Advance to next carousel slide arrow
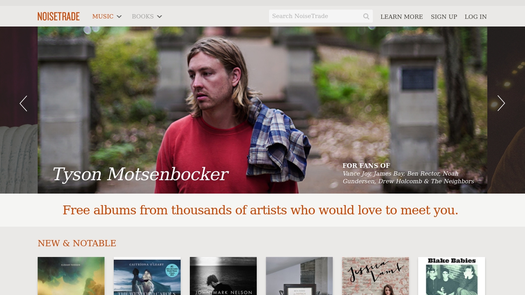 point(501,103)
